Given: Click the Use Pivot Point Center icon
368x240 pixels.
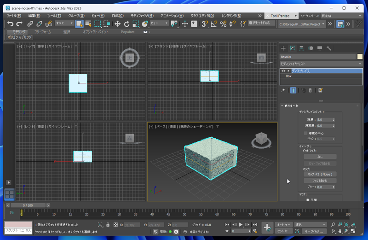Looking at the screenshot, I should coord(174,24).
